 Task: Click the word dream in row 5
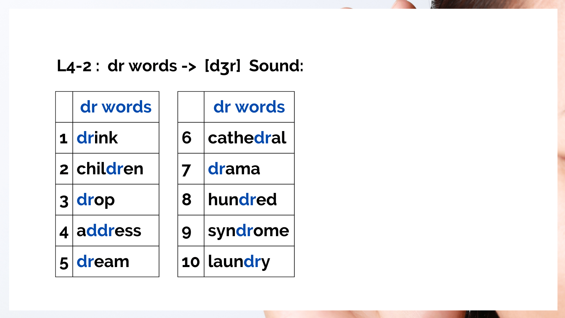[x=103, y=261]
